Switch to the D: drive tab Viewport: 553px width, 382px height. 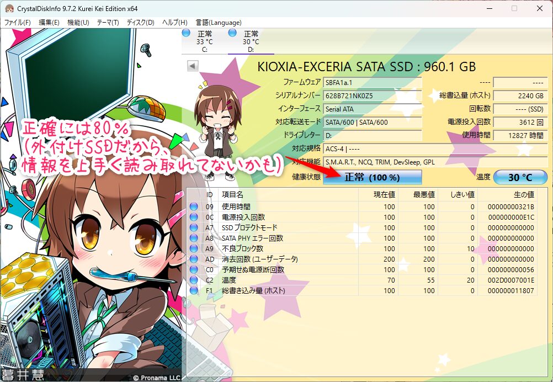point(251,41)
